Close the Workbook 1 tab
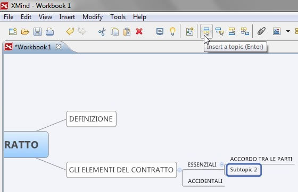The image size is (298, 192). [x=59, y=47]
